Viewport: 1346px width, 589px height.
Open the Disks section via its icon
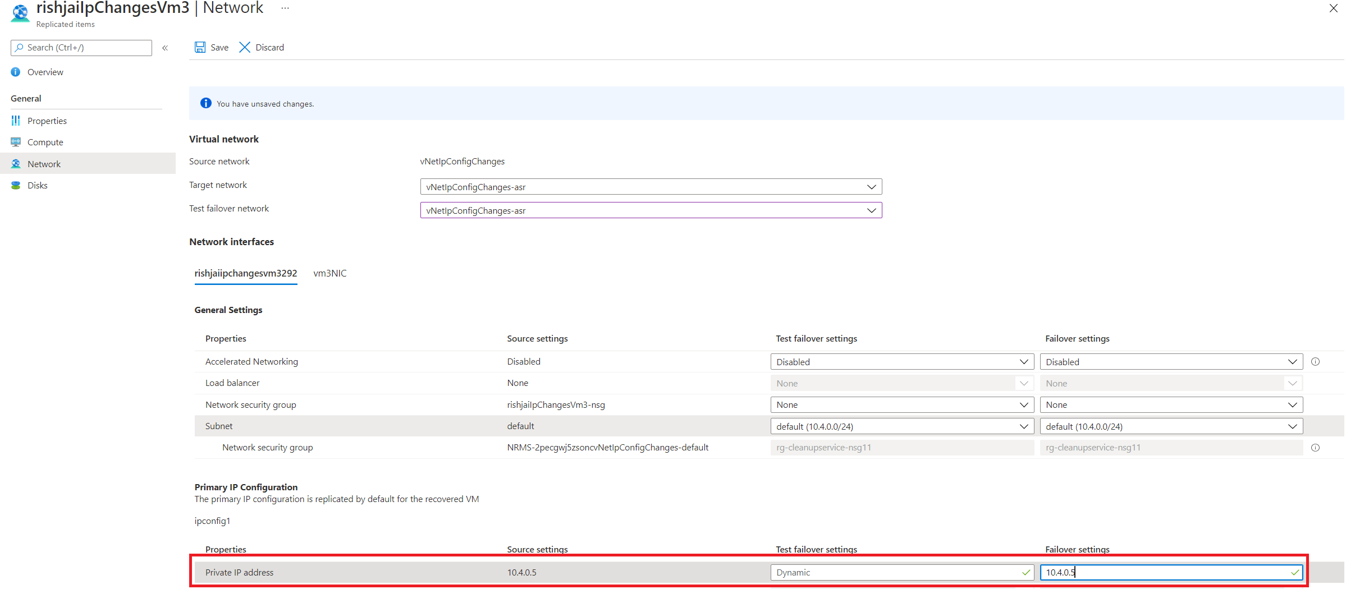(x=15, y=185)
